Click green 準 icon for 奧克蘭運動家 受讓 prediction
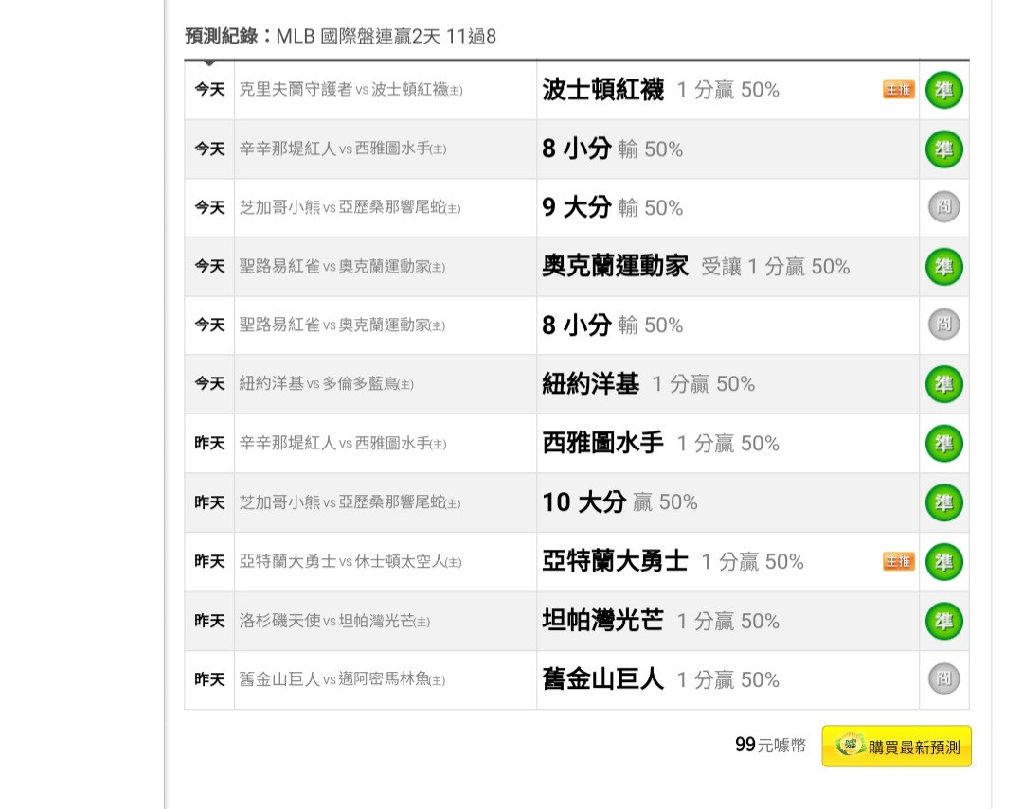 [x=943, y=267]
